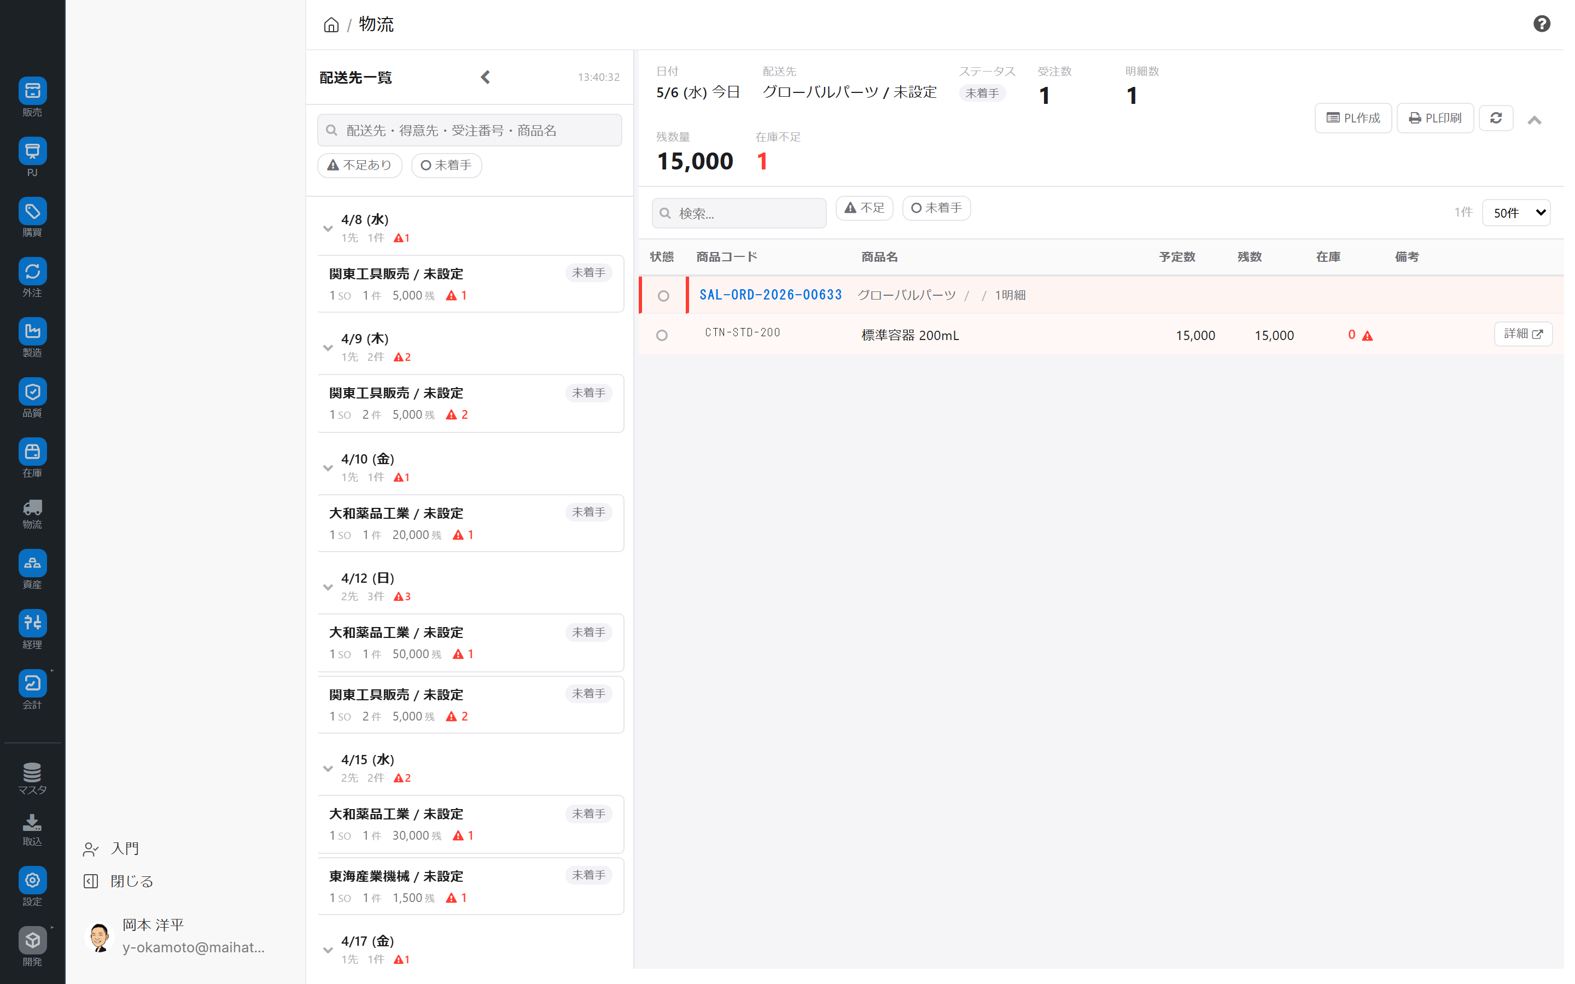Collapse the detail header with up chevron

(x=1534, y=120)
